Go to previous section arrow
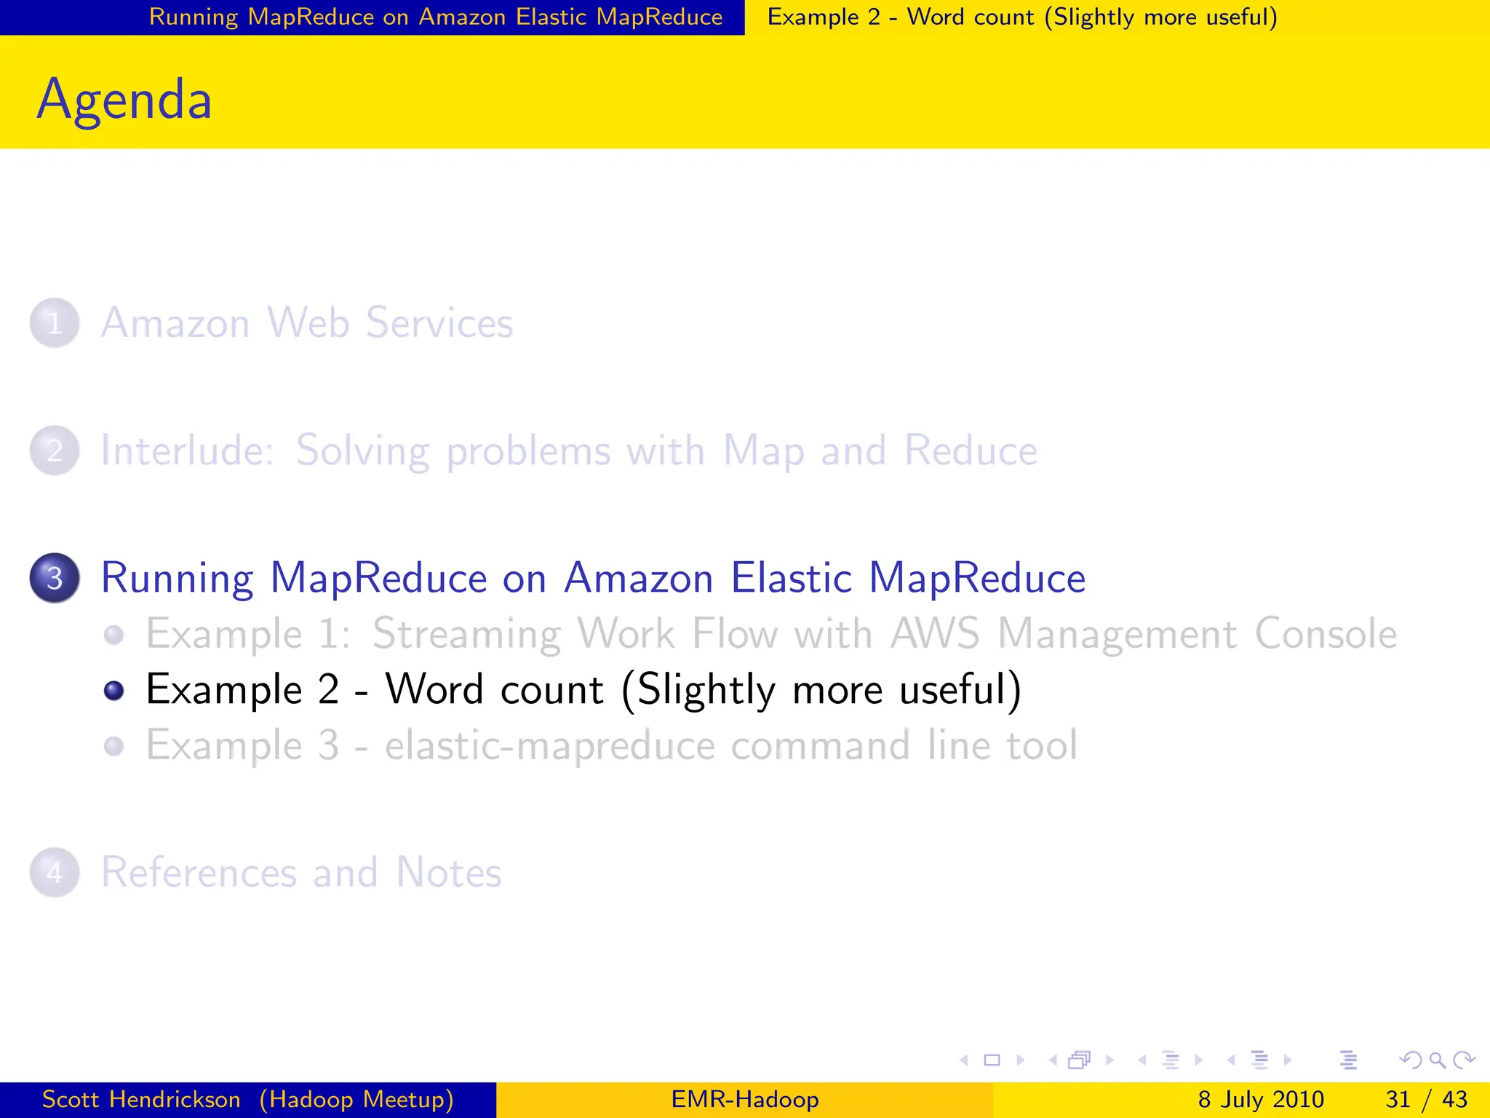Screen dimensions: 1490x1118 [x=1231, y=1060]
